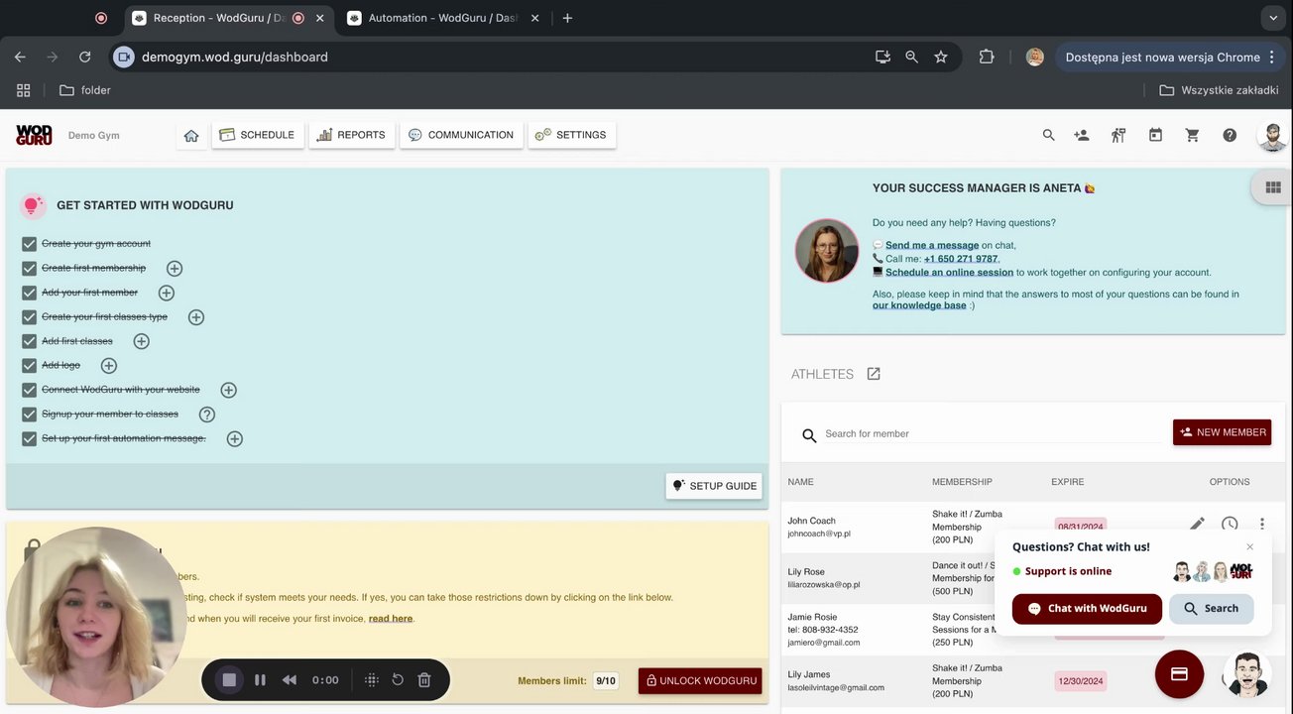Toggle Create your gym account checkbox
Screen dimensions: 1293x714
point(29,244)
